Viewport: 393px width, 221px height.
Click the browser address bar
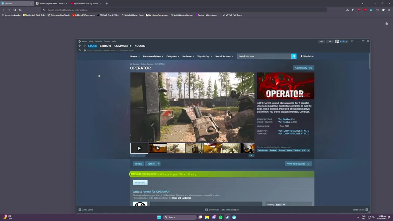pyautogui.click(x=184, y=10)
